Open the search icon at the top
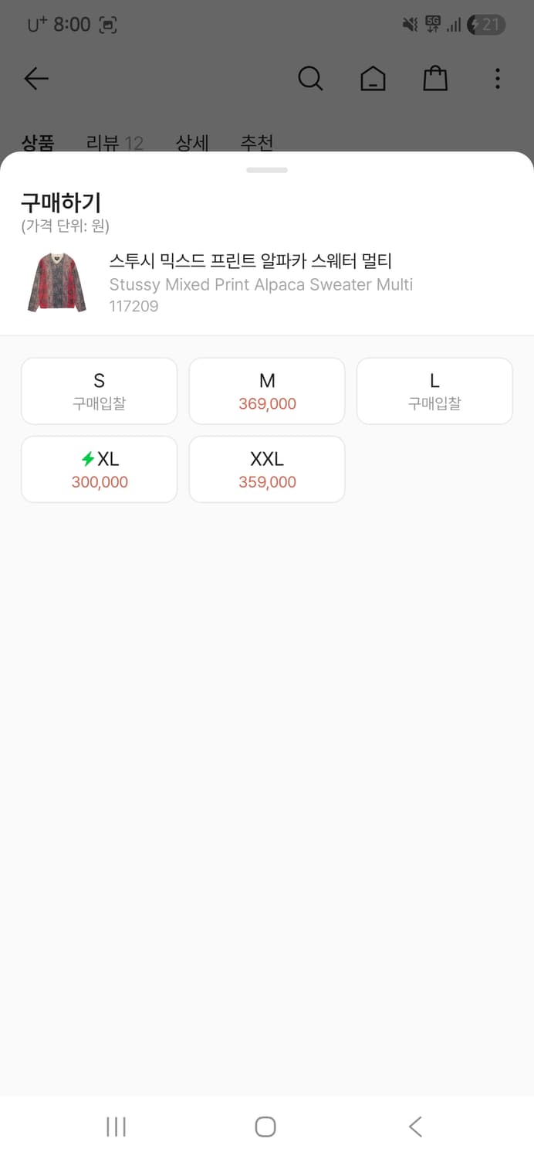 [x=310, y=78]
